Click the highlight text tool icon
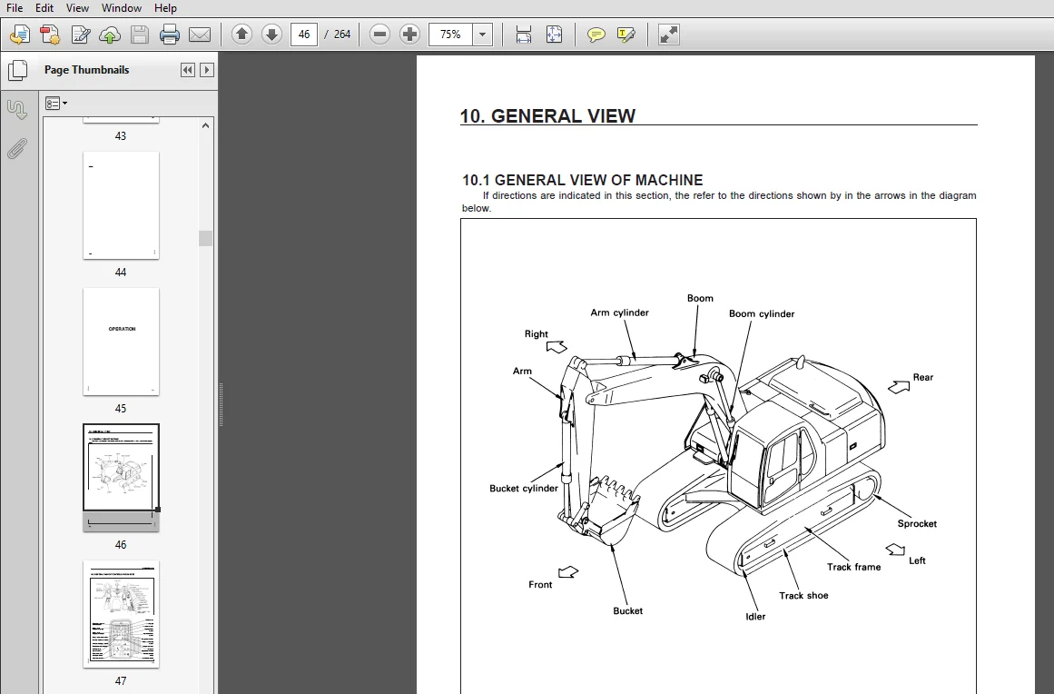Screen dimensions: 1054x694 (x=626, y=35)
